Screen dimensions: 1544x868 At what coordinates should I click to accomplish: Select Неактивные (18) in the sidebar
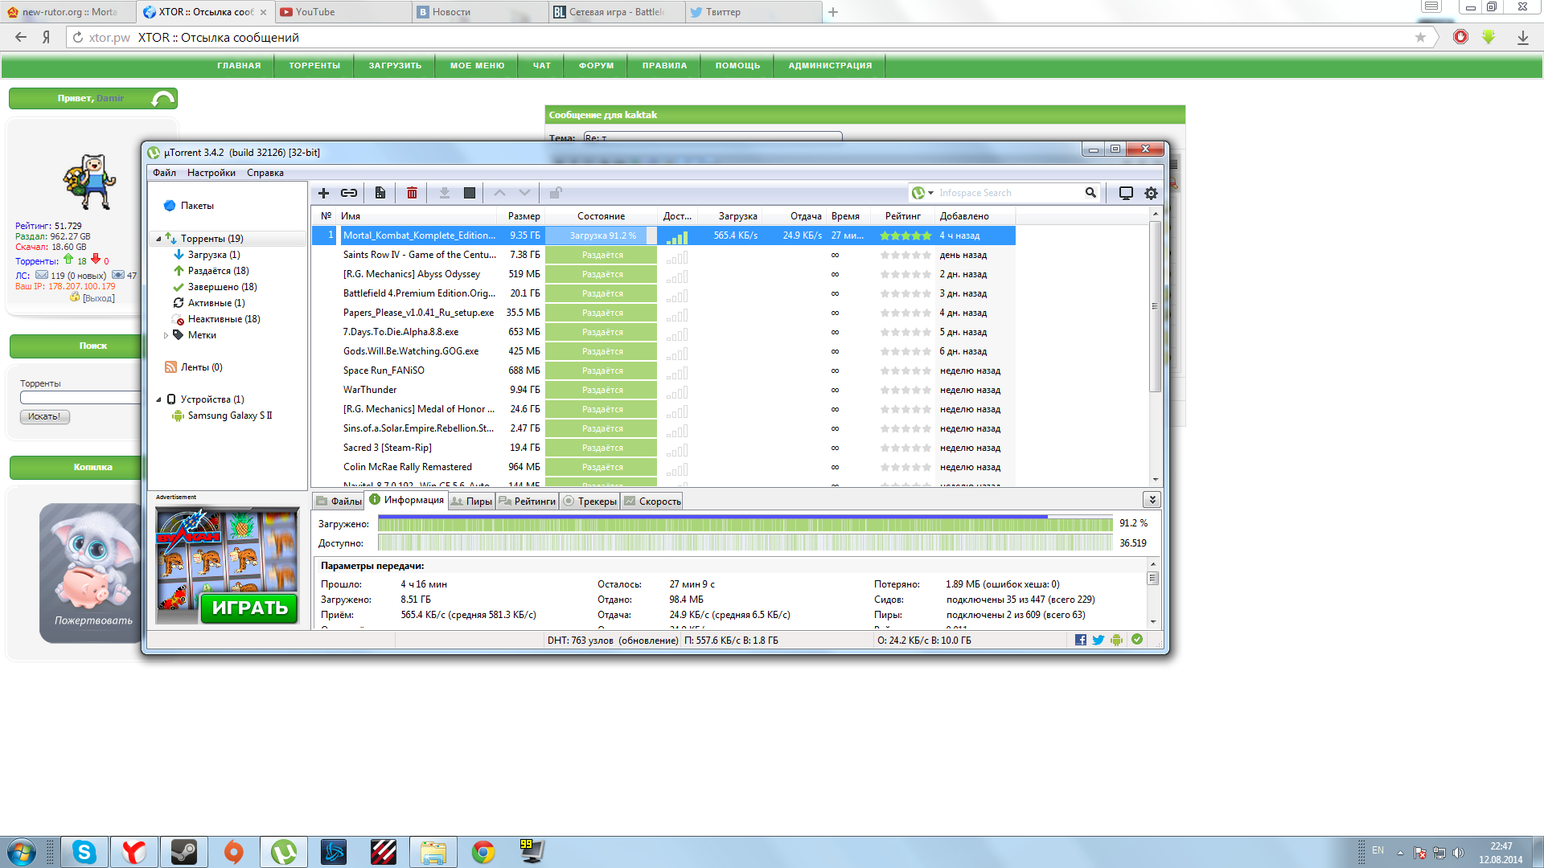click(x=224, y=319)
